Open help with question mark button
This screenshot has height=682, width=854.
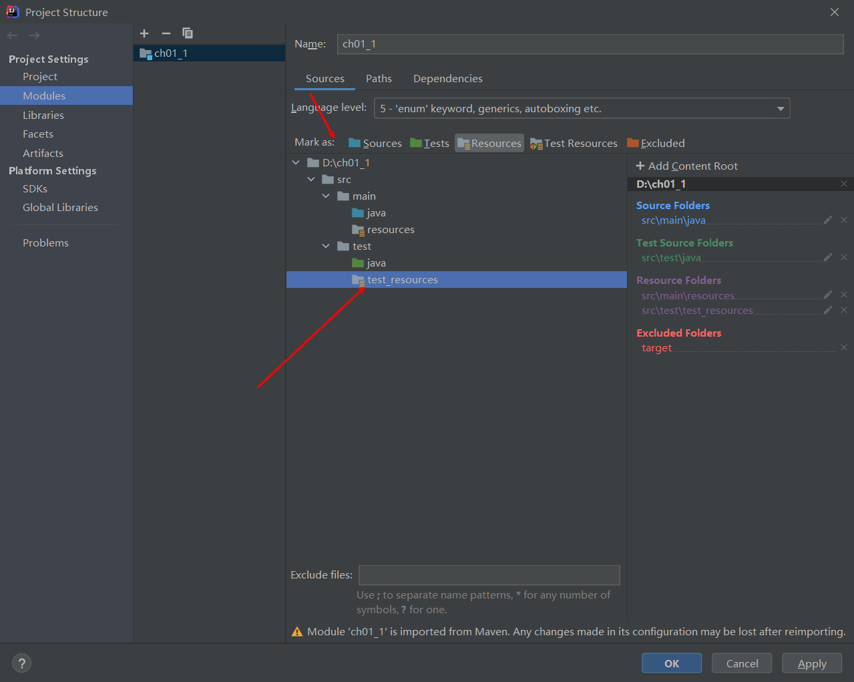21,663
